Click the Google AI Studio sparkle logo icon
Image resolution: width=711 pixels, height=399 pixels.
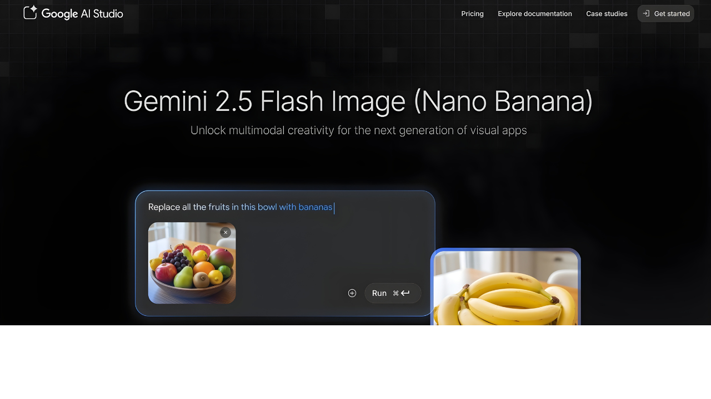pos(31,13)
